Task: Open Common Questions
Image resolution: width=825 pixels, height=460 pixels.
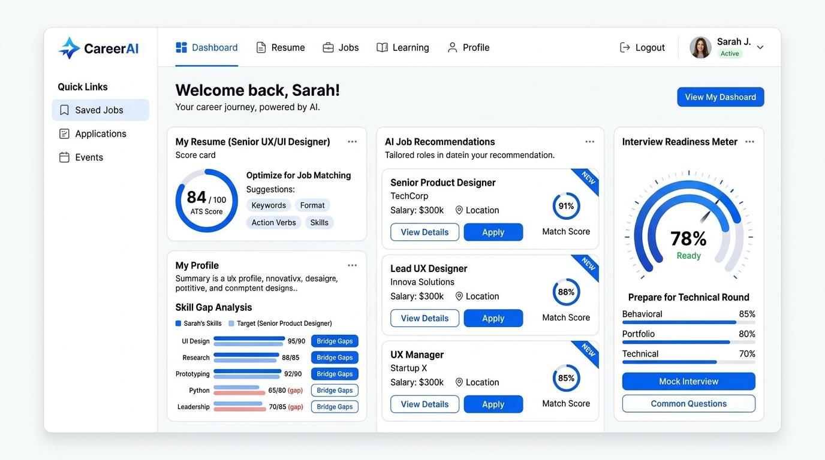Action: point(688,404)
